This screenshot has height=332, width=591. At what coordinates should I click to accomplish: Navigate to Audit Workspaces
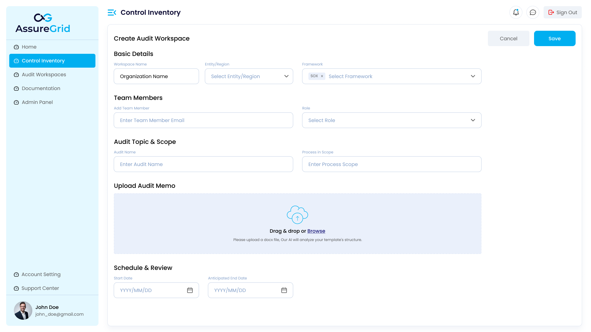(44, 74)
